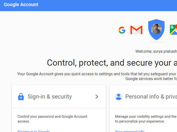Expand Sign-in & security with chevron arrow
This screenshot has height=132, width=177.
97,96
